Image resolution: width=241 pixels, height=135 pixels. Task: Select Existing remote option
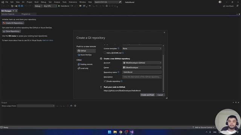[x=85, y=64]
